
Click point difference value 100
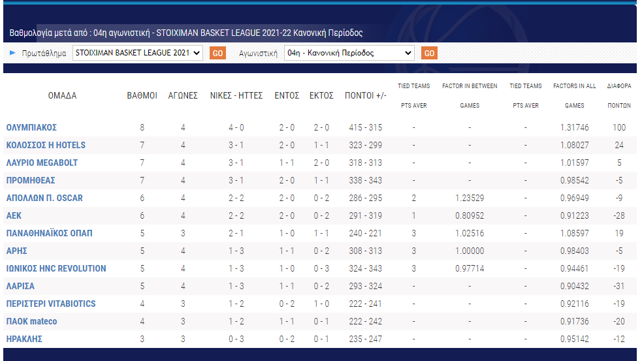(619, 127)
